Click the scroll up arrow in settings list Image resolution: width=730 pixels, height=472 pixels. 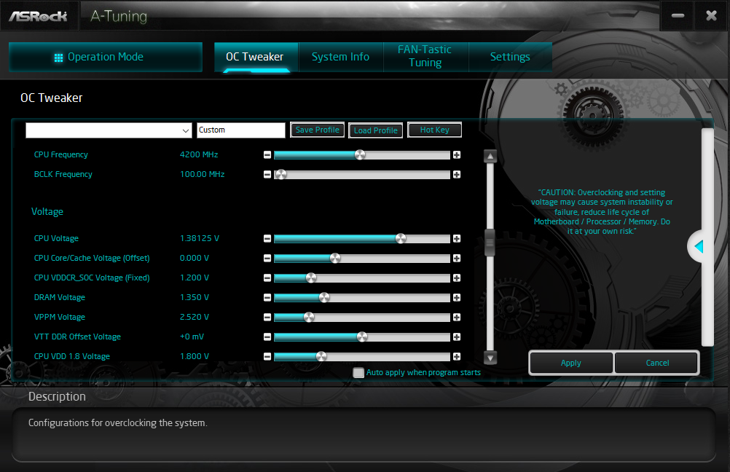490,157
